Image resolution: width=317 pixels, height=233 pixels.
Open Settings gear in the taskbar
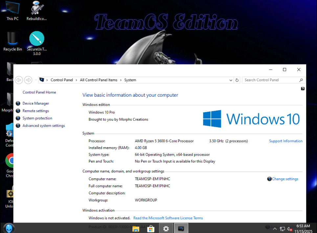(x=166, y=228)
